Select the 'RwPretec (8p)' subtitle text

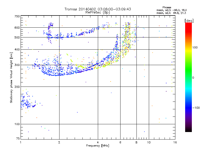click(98, 12)
